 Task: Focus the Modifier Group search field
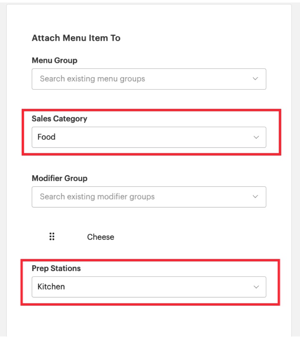tap(142, 197)
